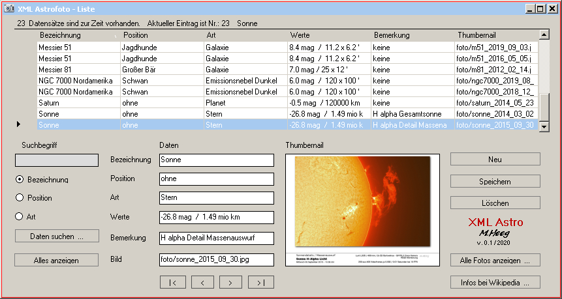Image resolution: width=562 pixels, height=299 pixels.
Task: Create a new record with Neu
Action: [x=495, y=159]
